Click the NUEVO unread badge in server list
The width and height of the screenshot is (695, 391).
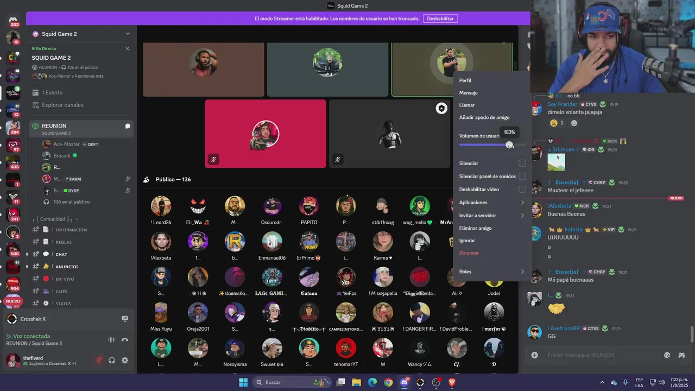(x=13, y=301)
